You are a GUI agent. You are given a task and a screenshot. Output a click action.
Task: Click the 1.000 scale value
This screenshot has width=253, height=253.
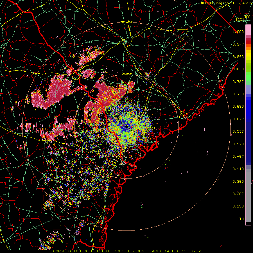click(238, 31)
